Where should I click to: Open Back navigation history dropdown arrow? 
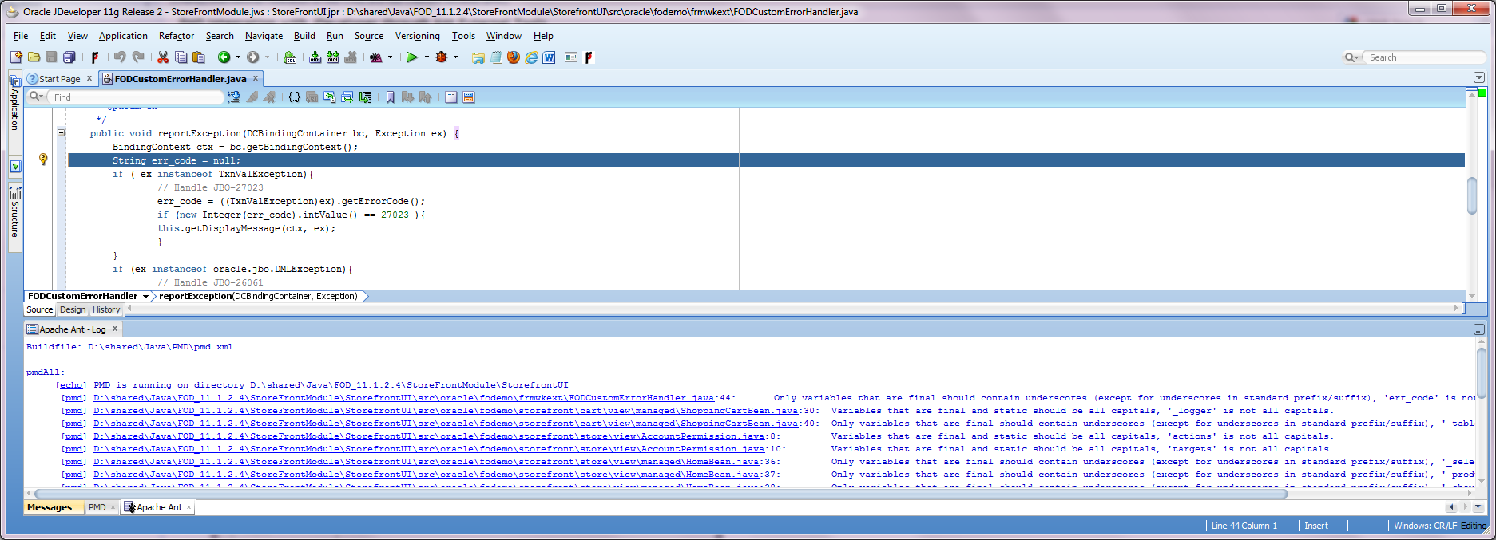click(x=238, y=57)
